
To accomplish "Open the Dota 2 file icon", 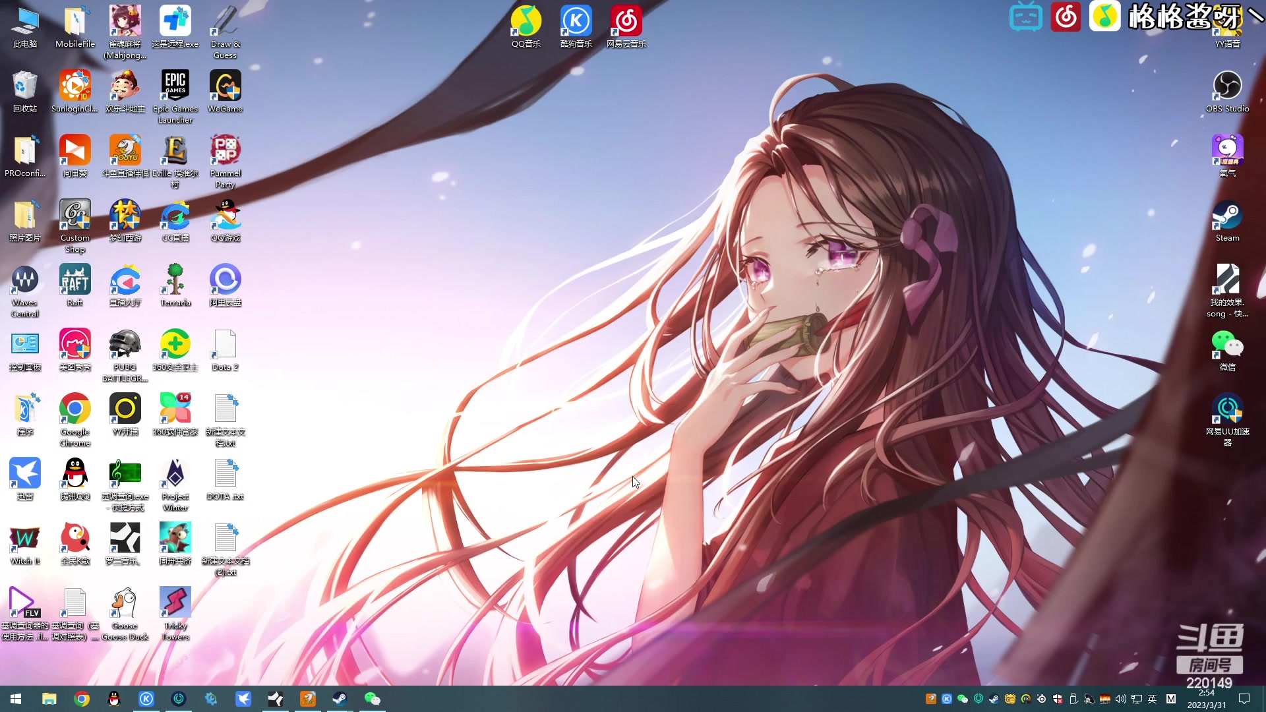I will [x=226, y=349].
